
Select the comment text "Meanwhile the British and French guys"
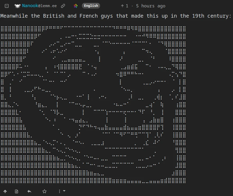[57, 16]
